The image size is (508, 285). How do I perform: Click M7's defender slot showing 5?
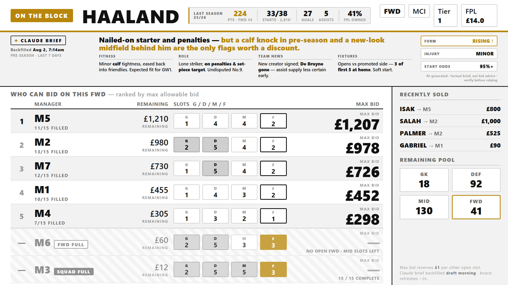click(x=215, y=168)
